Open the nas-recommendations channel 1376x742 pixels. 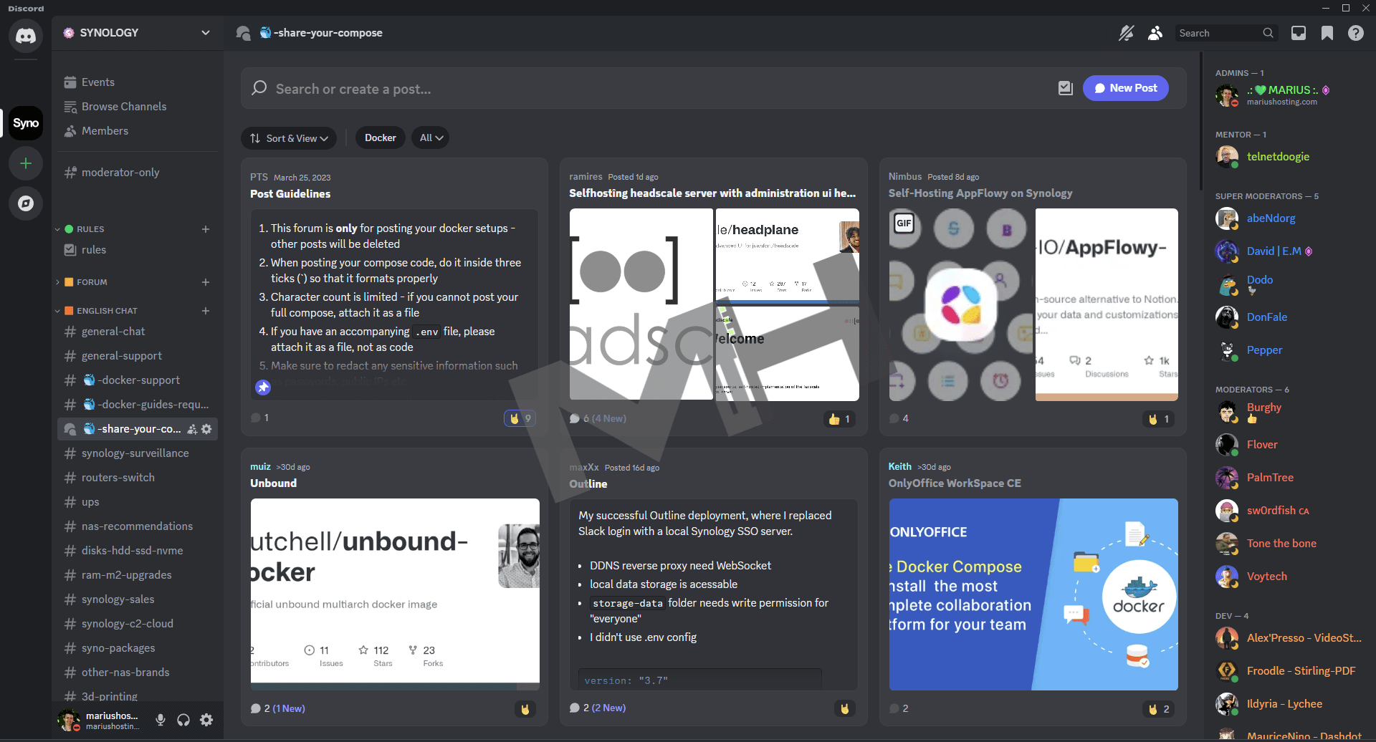point(138,526)
